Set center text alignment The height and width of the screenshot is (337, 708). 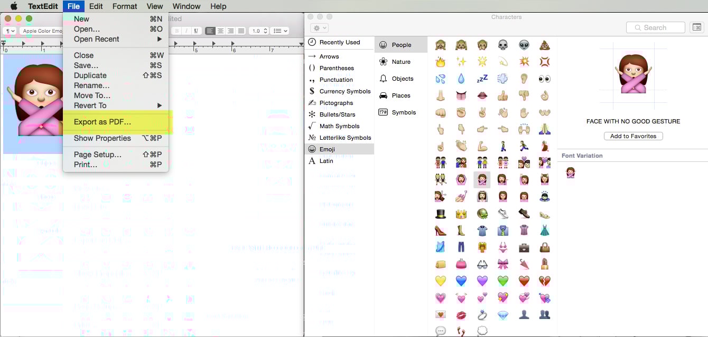[220, 31]
